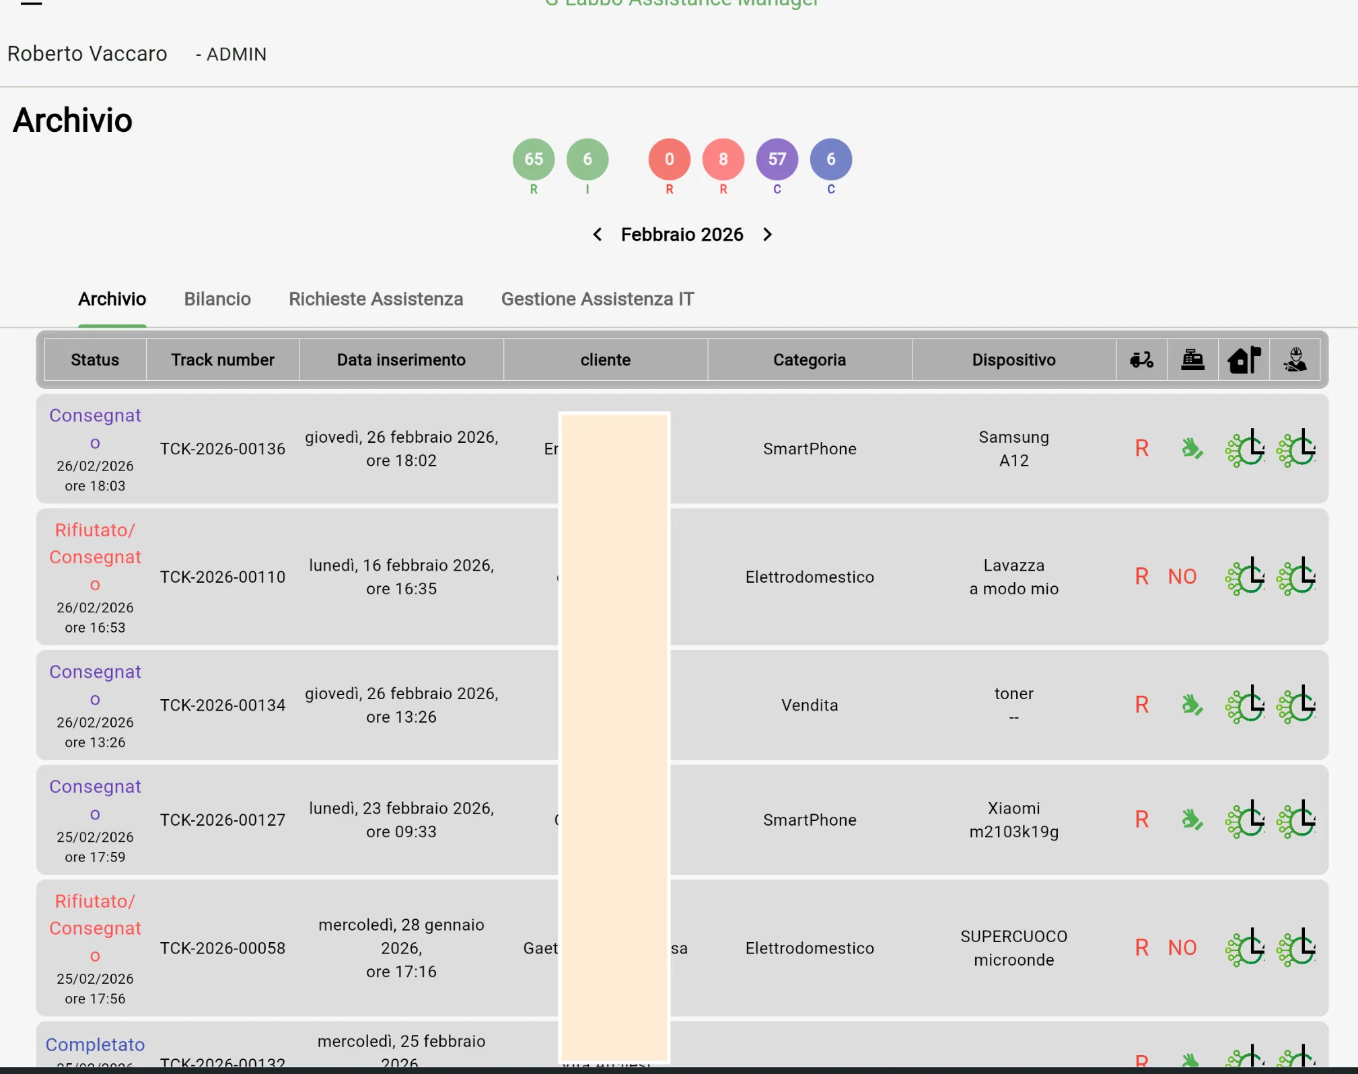This screenshot has height=1074, width=1358.
Task: Click the technician worker column icon
Action: click(1295, 360)
